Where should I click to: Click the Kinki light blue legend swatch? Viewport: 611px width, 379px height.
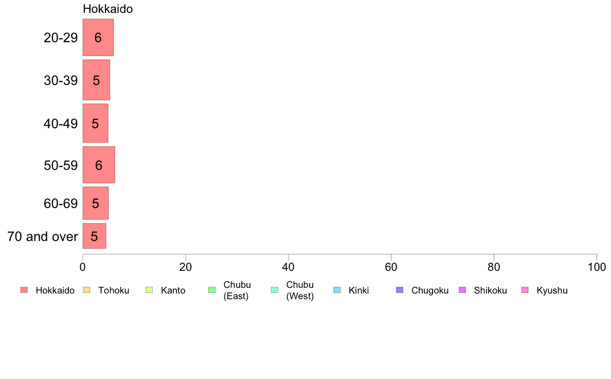click(337, 290)
